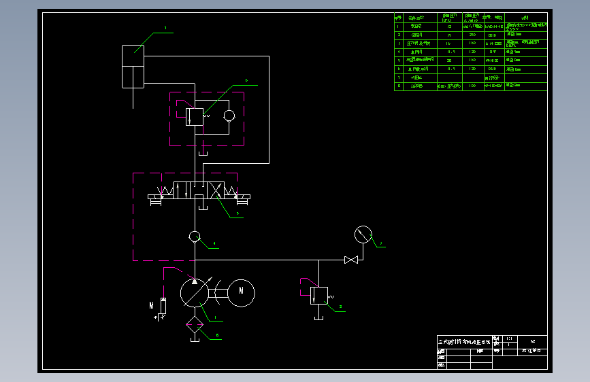Click the tank symbol under directional valve
Screen dimensions: 590x382
pyautogui.click(x=203, y=207)
